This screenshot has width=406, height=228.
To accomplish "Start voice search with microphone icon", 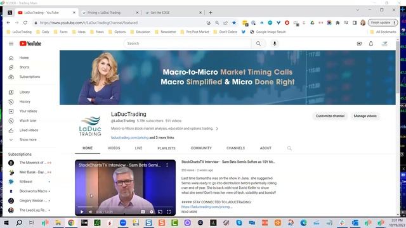I will pos(275,44).
